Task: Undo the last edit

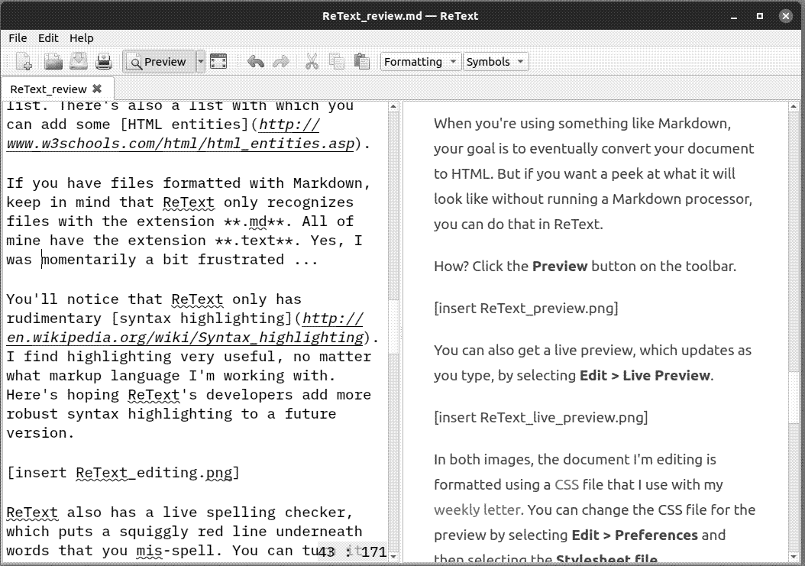Action: 256,62
